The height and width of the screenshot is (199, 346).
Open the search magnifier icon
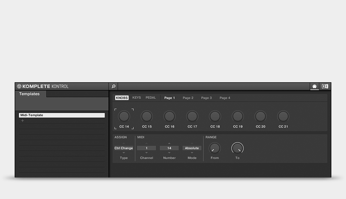click(x=113, y=87)
